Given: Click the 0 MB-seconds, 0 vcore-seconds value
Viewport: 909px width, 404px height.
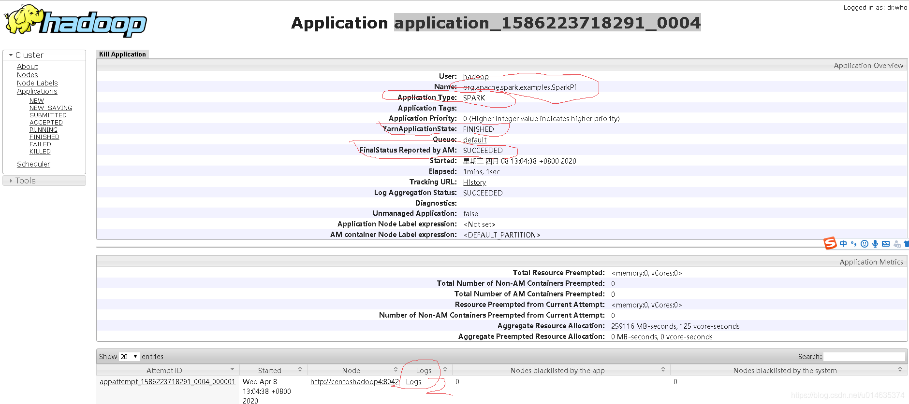Looking at the screenshot, I should coord(661,337).
